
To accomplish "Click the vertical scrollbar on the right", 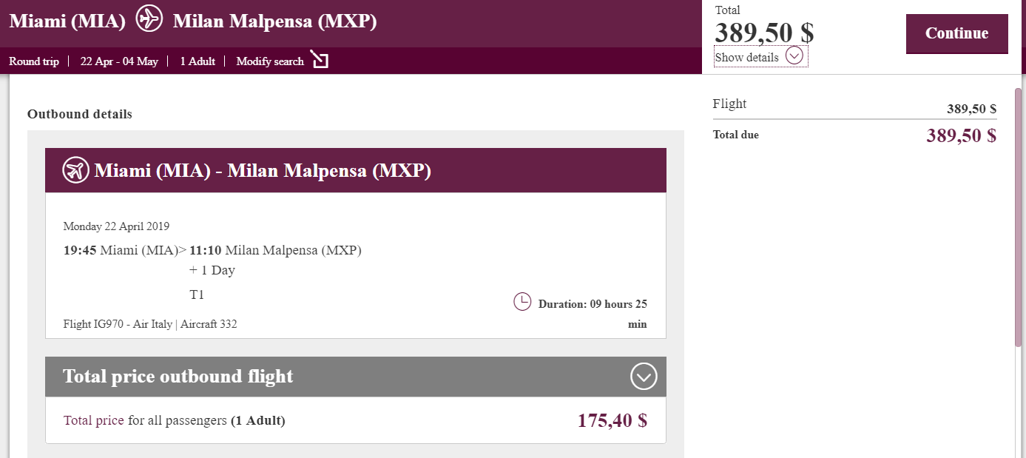I will 1019,222.
